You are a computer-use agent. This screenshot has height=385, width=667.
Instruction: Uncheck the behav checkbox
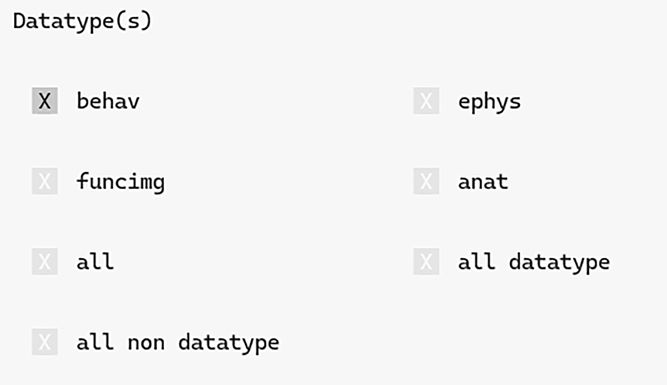(x=45, y=101)
